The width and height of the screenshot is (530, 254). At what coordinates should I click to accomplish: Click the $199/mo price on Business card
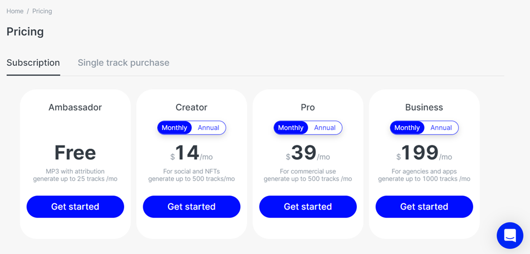pos(424,153)
